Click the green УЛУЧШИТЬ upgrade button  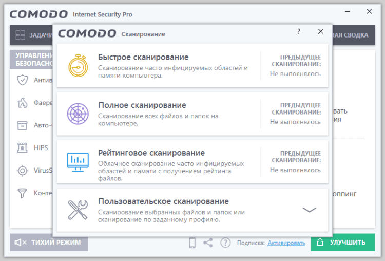click(343, 243)
